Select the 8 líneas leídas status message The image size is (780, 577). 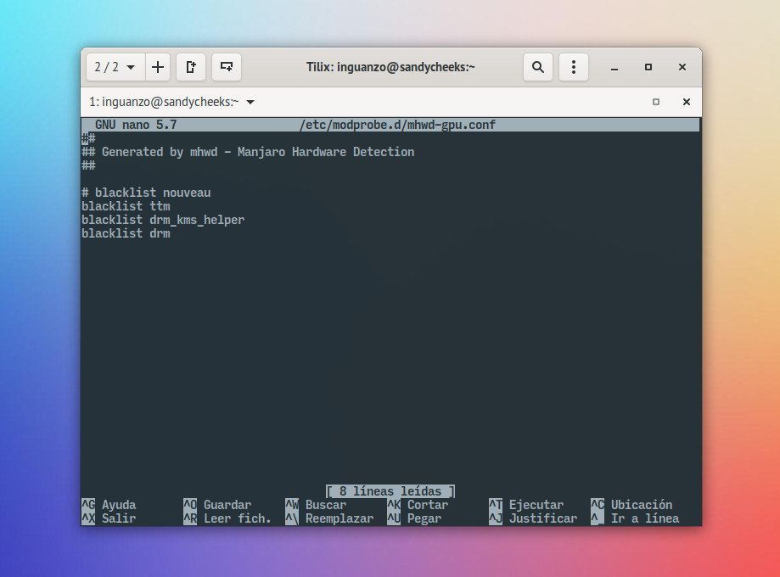click(390, 490)
